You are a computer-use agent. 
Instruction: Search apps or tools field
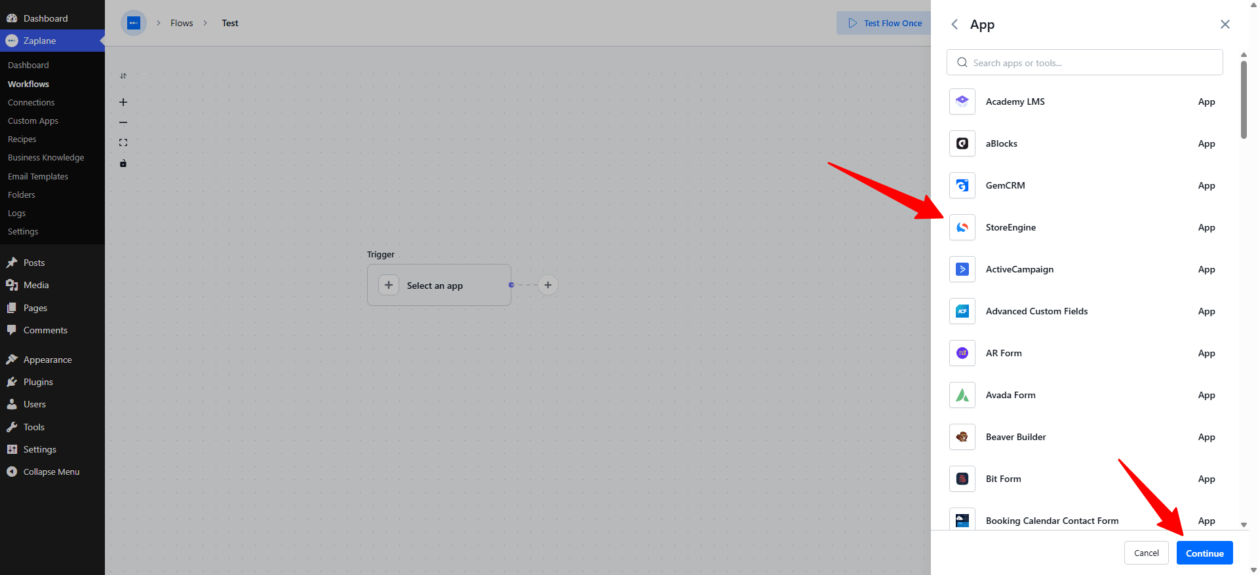tap(1085, 62)
